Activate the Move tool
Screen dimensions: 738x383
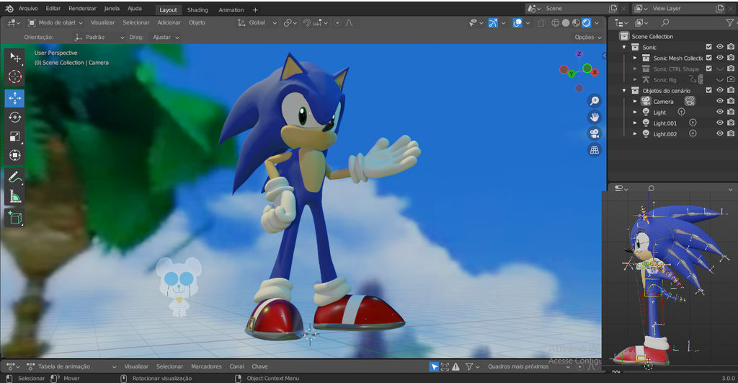[x=15, y=98]
